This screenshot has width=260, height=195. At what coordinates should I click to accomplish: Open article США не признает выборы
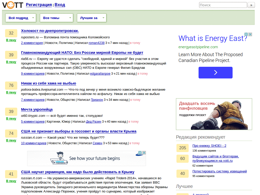coord(79,132)
